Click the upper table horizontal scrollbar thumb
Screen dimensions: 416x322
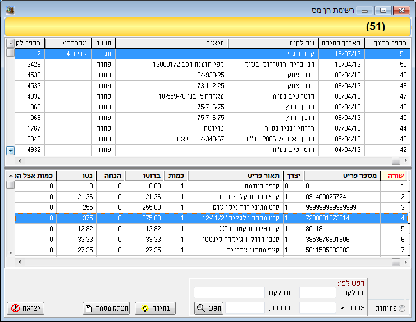(x=396, y=160)
